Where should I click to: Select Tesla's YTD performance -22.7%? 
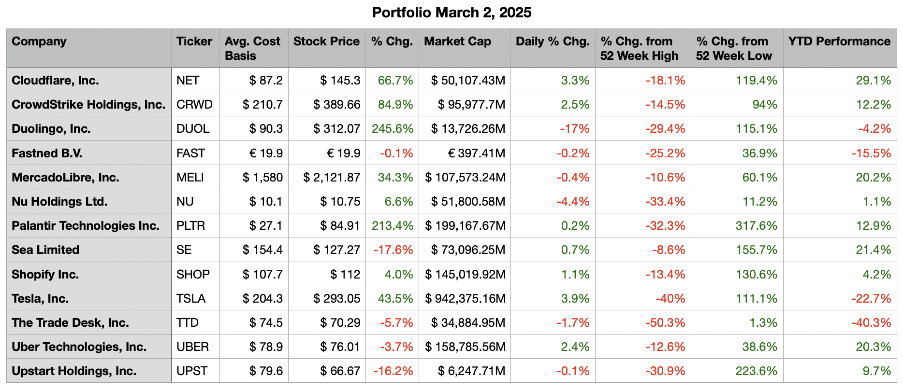(x=871, y=298)
